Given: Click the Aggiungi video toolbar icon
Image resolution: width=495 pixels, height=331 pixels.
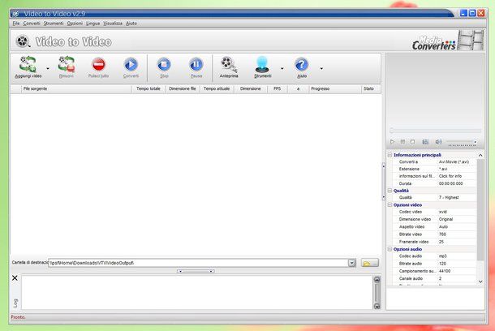Looking at the screenshot, I should [28, 64].
